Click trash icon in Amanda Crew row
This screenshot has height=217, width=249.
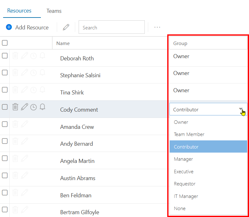coord(15,124)
